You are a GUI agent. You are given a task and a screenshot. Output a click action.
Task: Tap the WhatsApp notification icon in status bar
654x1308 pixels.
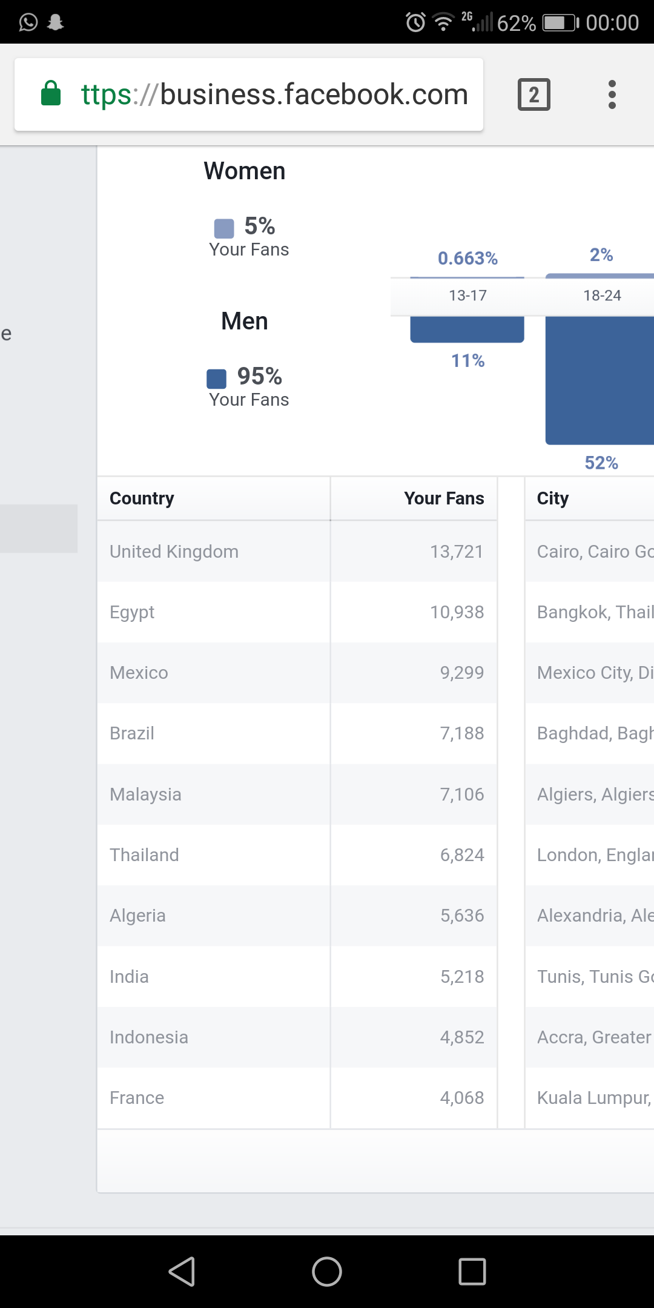tap(28, 22)
